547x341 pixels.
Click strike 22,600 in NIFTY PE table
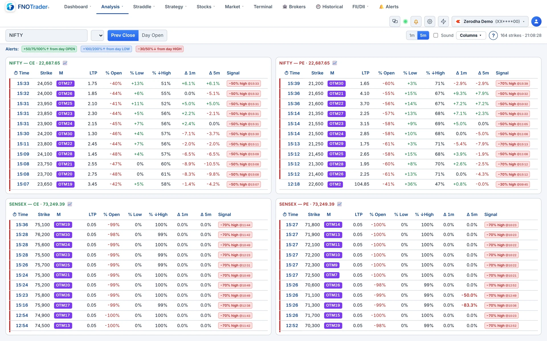click(x=316, y=184)
